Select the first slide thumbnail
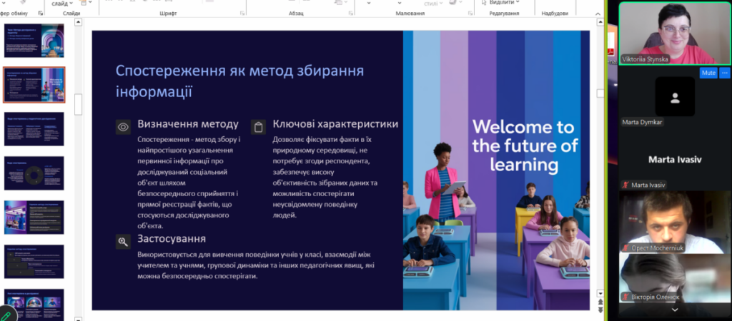The image size is (732, 321). 34,41
